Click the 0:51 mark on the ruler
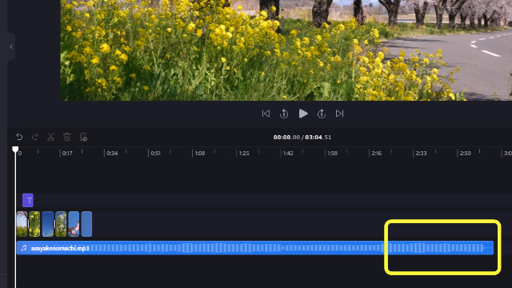 coord(155,153)
